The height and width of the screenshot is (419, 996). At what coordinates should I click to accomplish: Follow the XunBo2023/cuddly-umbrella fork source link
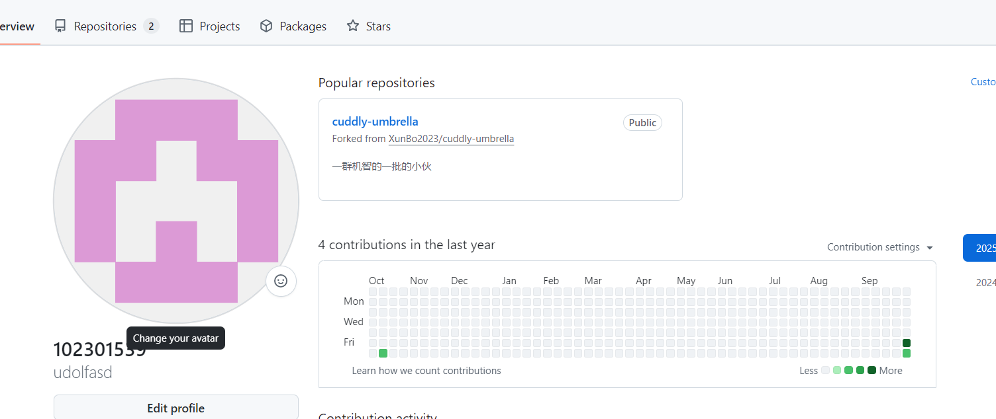click(451, 139)
